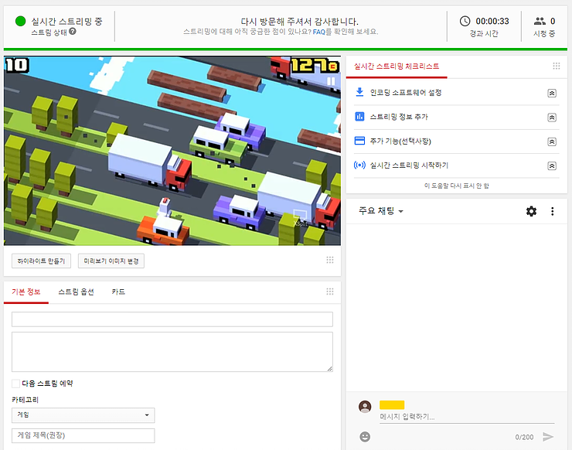This screenshot has width=572, height=450.
Task: Click the stream description text area
Action: (172, 352)
